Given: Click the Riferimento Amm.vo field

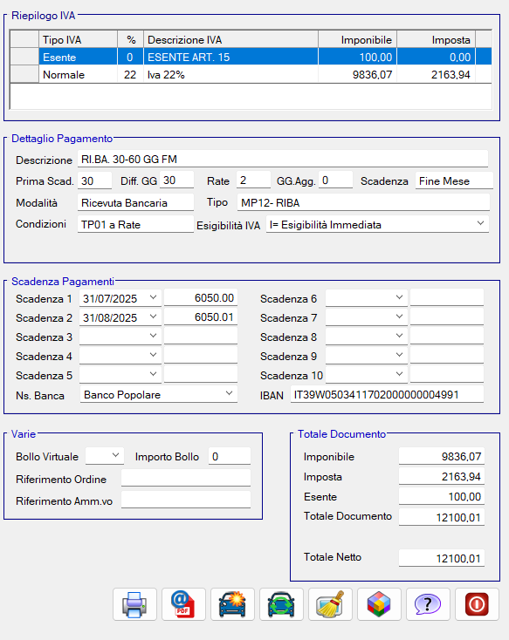Looking at the screenshot, I should click(186, 500).
